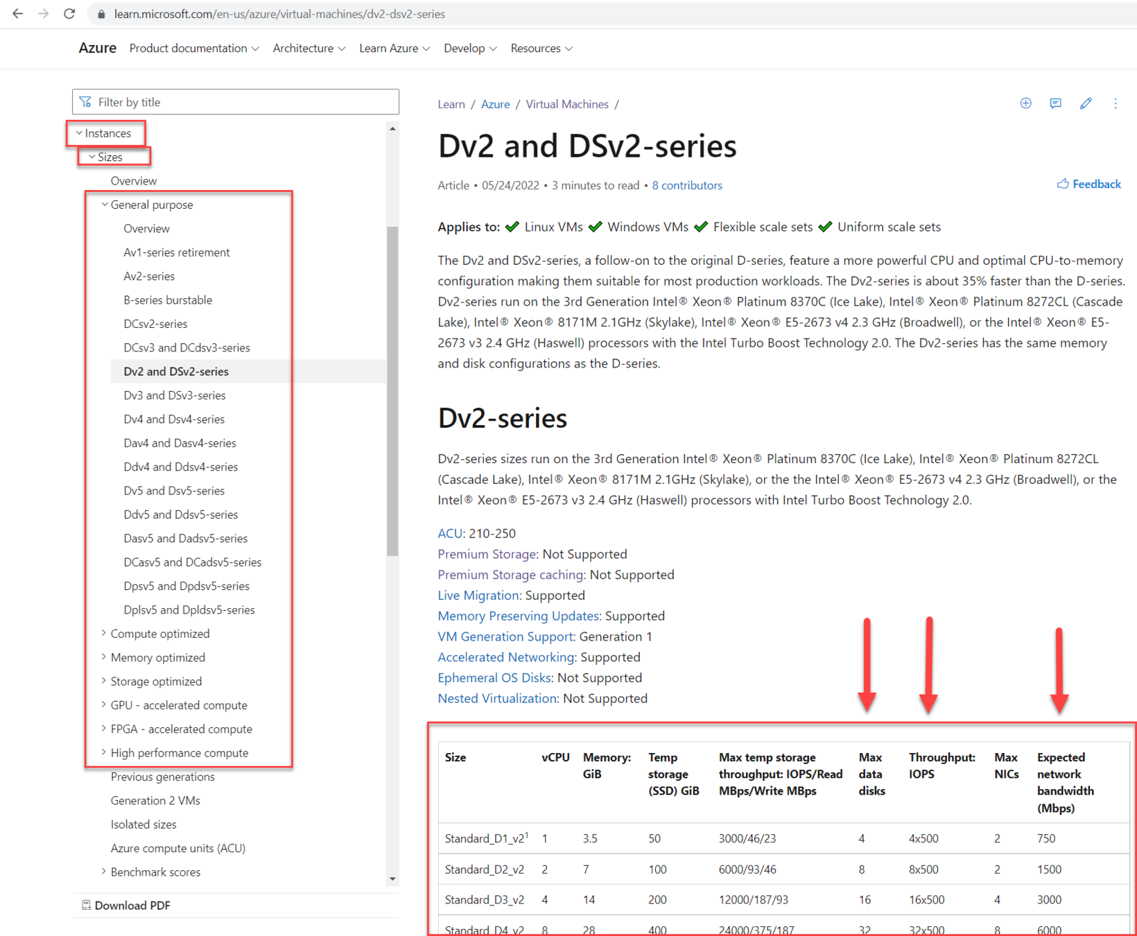
Task: Open Ephemeral OS Disks link
Action: coord(494,677)
